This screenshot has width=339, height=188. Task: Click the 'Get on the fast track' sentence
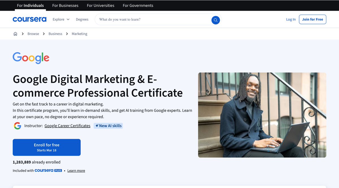[x=58, y=104]
